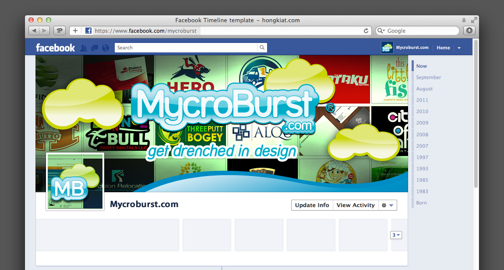Jump to 2011 in the timeline
The height and width of the screenshot is (270, 504).
422,100
